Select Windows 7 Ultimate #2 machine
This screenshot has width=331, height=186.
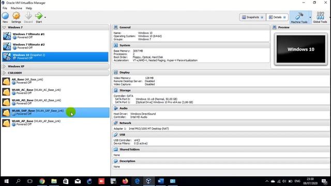click(55, 46)
